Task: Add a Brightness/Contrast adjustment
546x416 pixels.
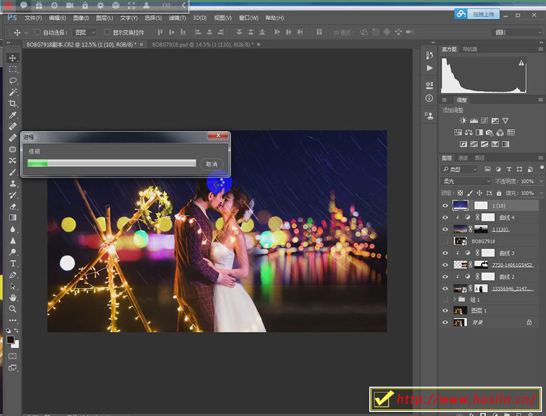Action: [463, 121]
